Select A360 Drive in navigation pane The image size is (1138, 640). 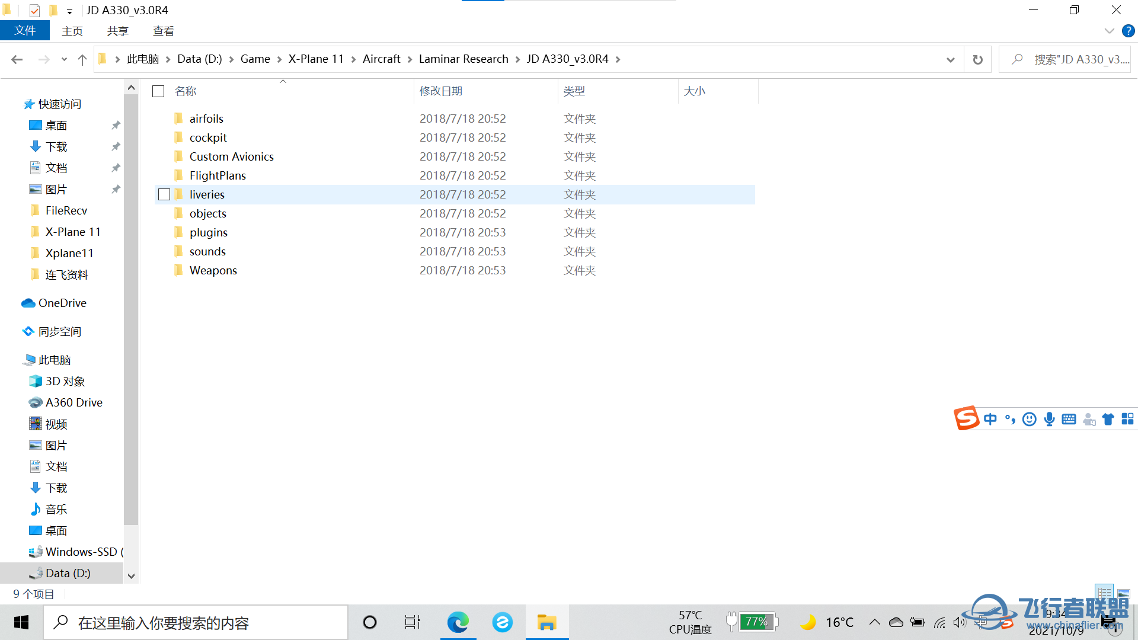point(74,402)
